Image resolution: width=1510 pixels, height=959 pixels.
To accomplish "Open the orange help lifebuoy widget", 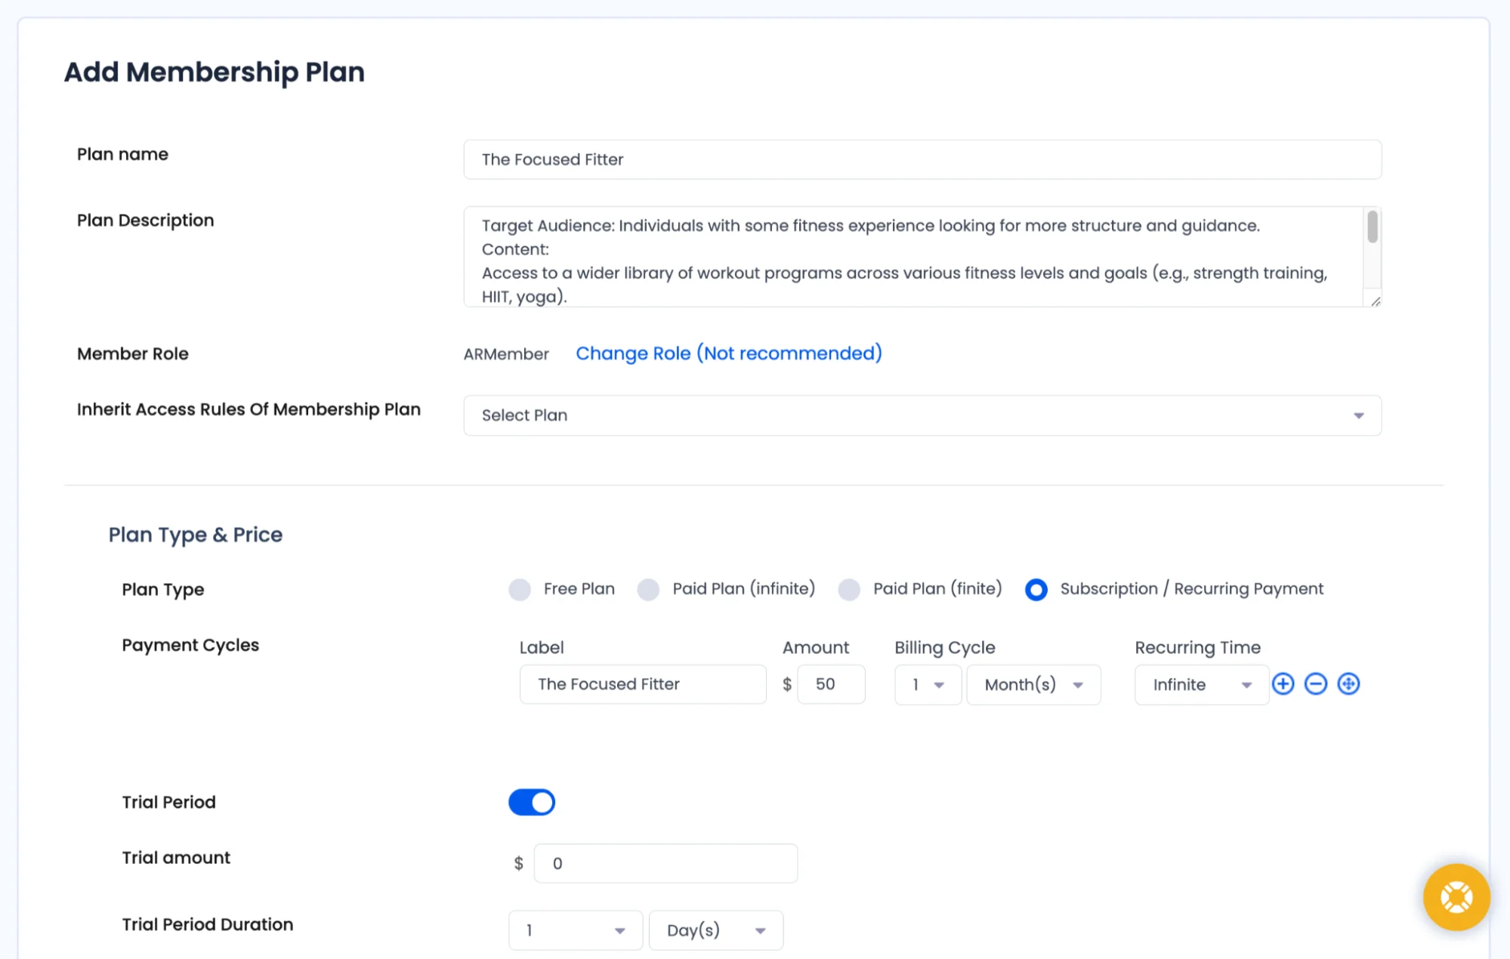I will coord(1456,897).
